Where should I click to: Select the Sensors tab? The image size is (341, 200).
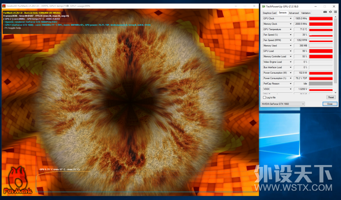[x=282, y=13]
